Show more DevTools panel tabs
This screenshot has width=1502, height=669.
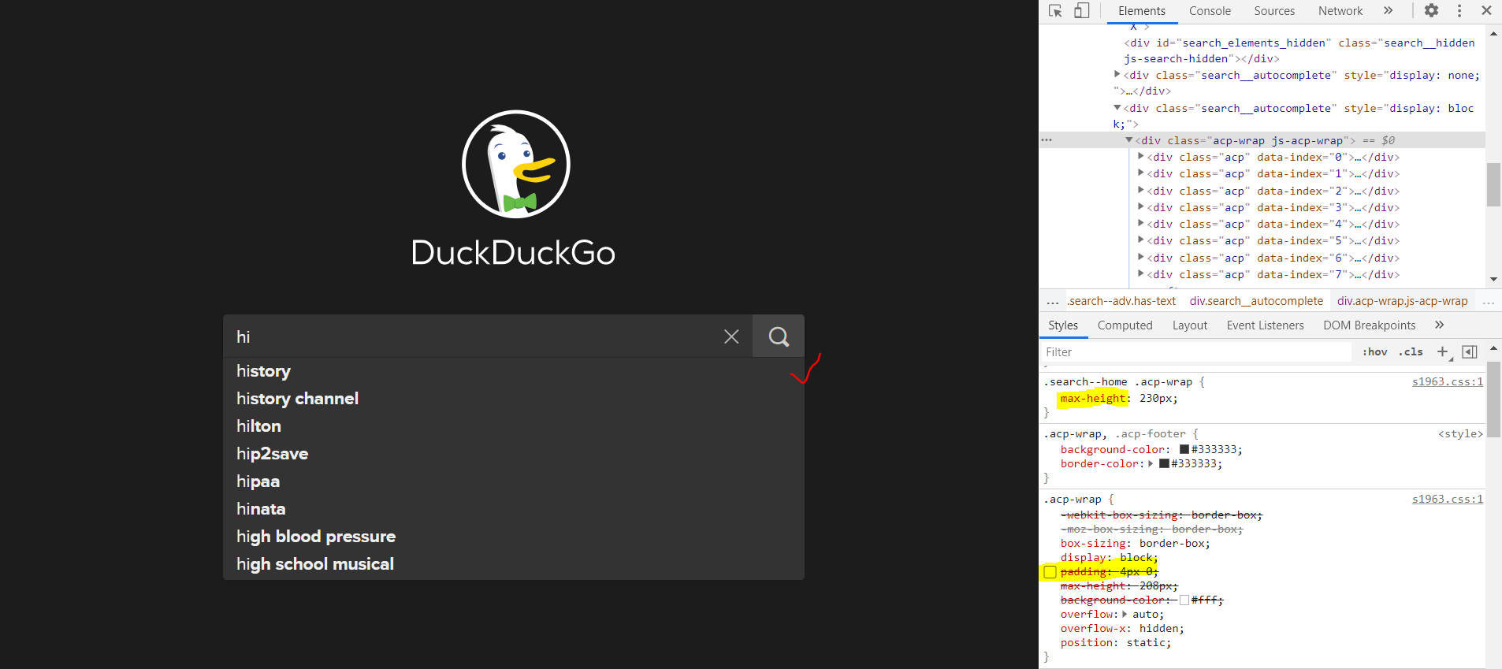pos(1388,11)
